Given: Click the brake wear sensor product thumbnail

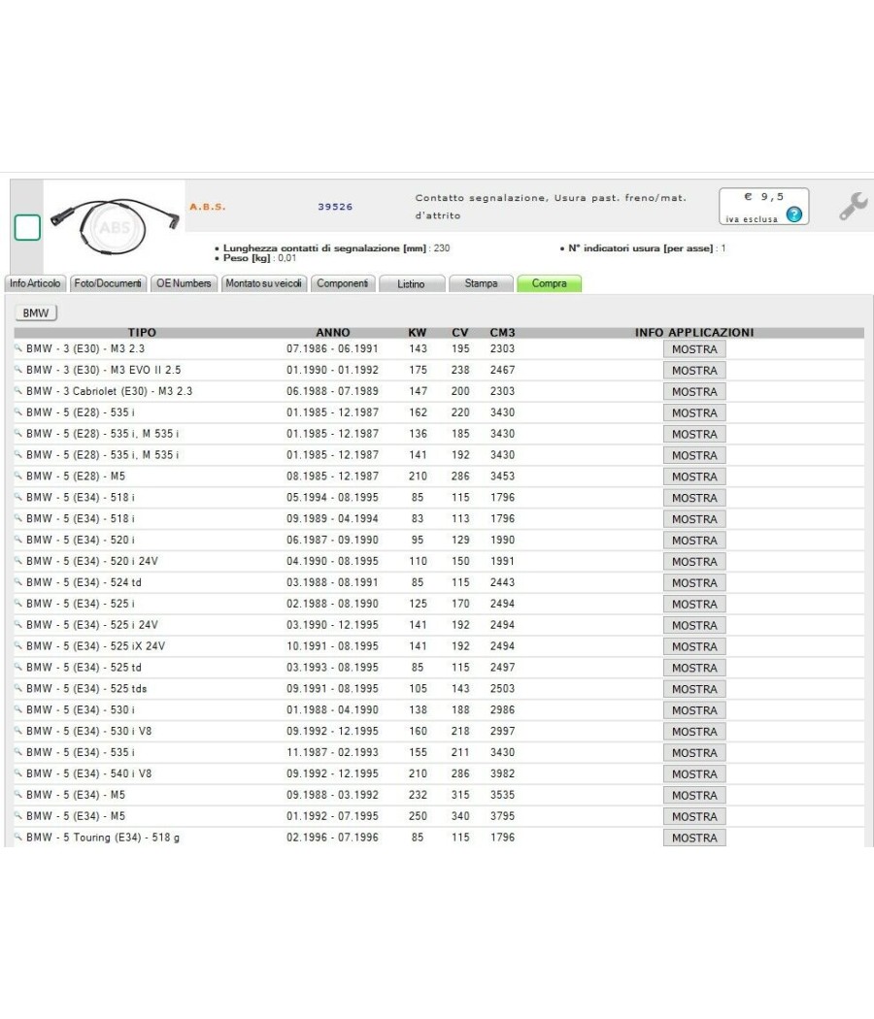Looking at the screenshot, I should 115,226.
